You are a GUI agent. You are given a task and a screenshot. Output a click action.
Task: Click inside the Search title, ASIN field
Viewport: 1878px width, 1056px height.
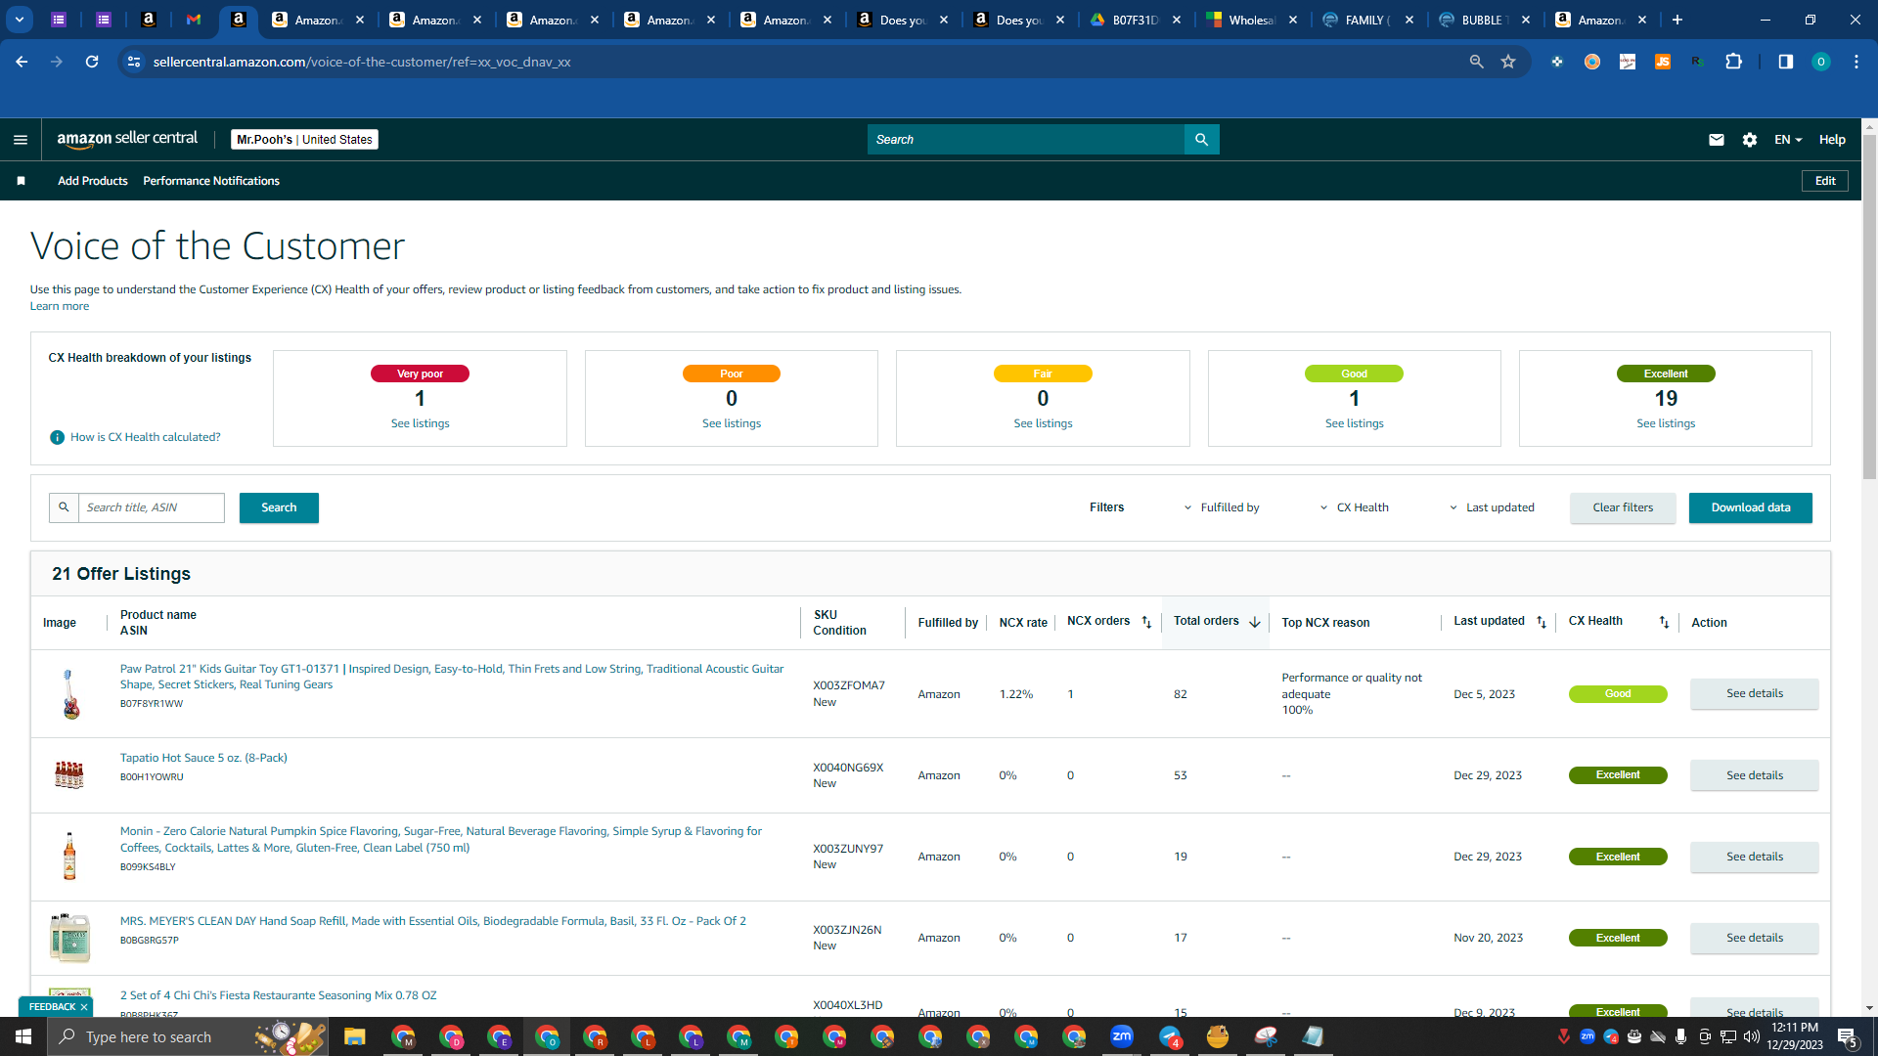point(152,507)
